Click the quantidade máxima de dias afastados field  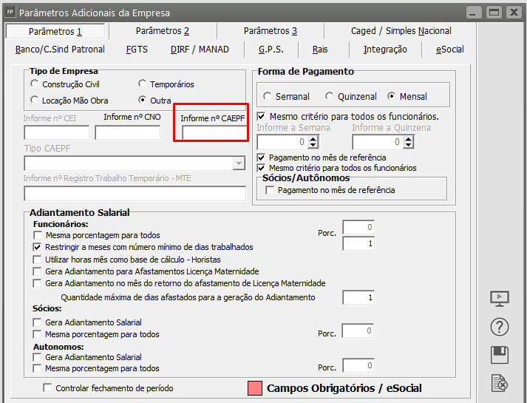tap(358, 297)
